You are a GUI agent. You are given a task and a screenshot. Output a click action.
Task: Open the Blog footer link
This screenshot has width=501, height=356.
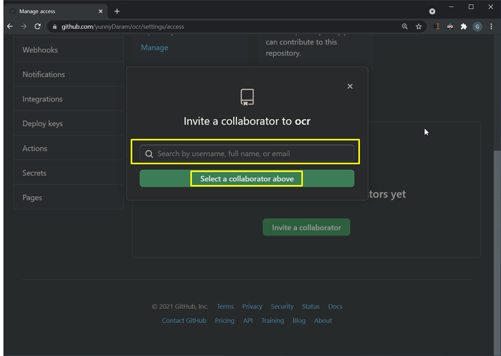[x=299, y=321]
